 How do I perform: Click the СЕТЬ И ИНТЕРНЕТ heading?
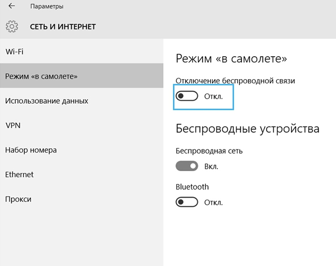point(63,27)
